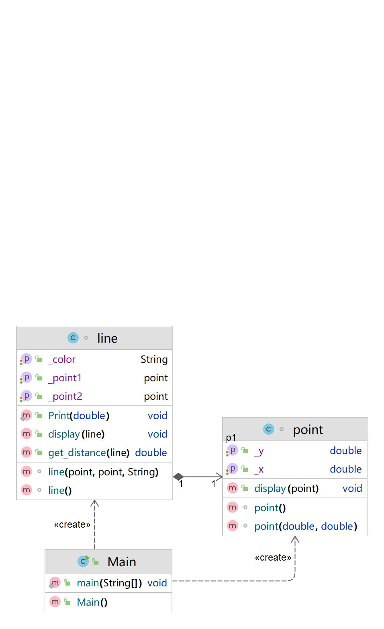Click the «create» label near point class

pos(273,557)
